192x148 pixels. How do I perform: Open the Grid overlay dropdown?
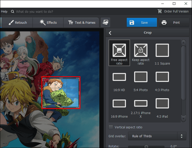pos(157,136)
